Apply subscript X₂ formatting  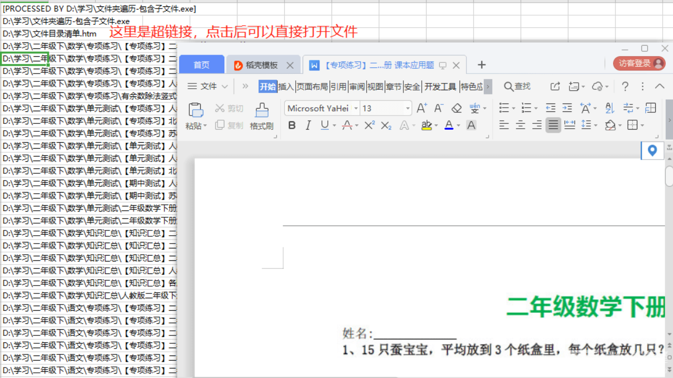(x=386, y=125)
